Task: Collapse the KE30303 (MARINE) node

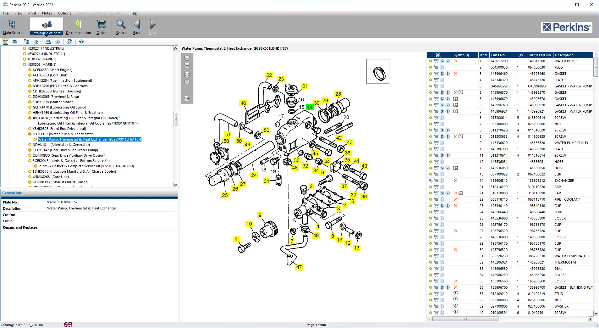Action: tap(25, 64)
